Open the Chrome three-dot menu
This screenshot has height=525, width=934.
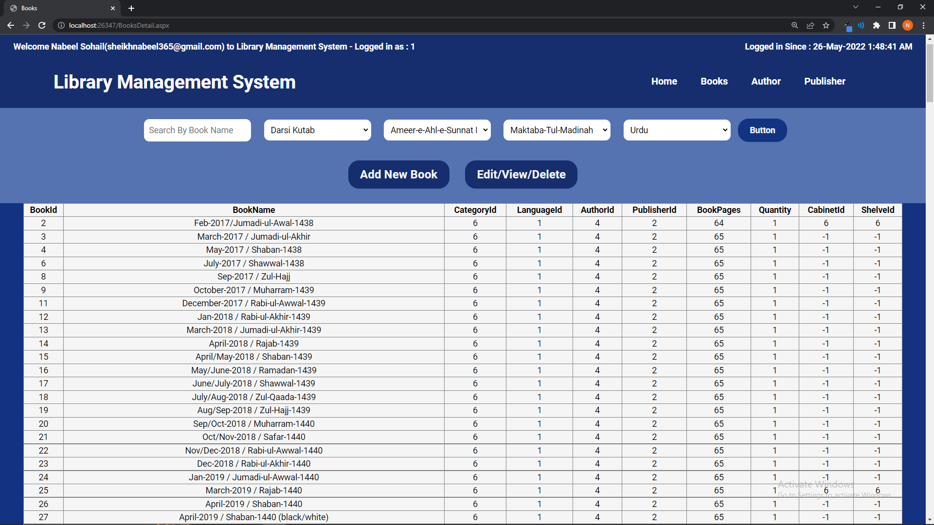[923, 25]
